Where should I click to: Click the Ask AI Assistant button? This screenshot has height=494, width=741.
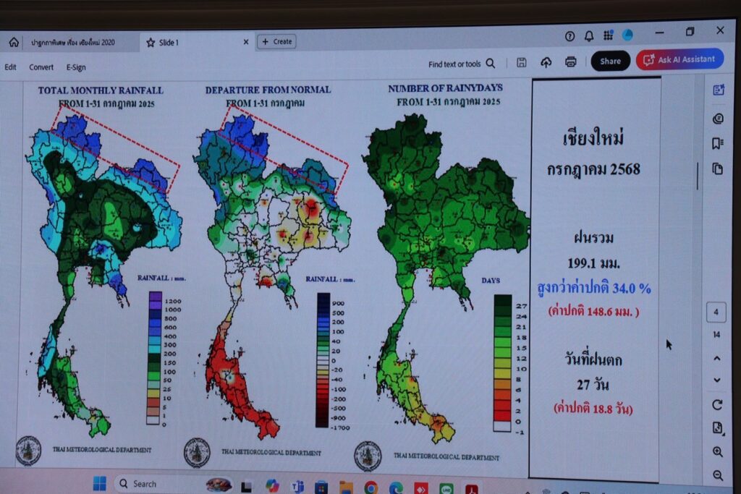point(679,60)
